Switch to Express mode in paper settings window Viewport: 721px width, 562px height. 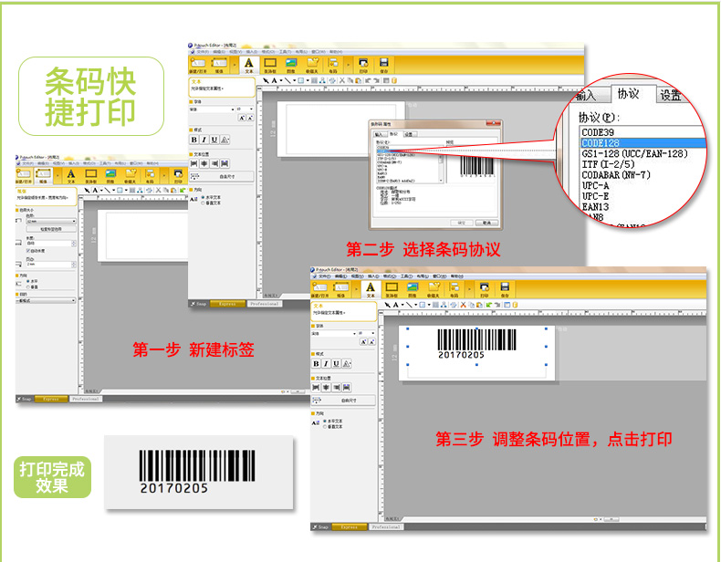point(51,399)
